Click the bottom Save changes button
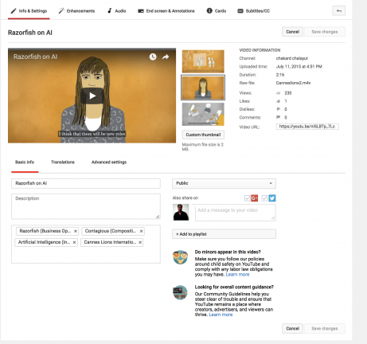Image resolution: width=367 pixels, height=344 pixels. [x=325, y=328]
